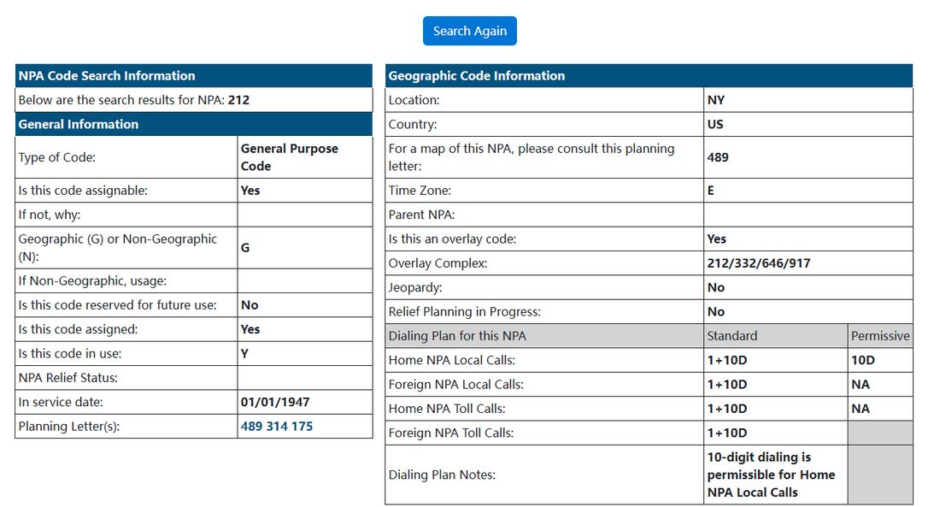
Task: Select the permissive value "10D"
Action: coord(863,360)
